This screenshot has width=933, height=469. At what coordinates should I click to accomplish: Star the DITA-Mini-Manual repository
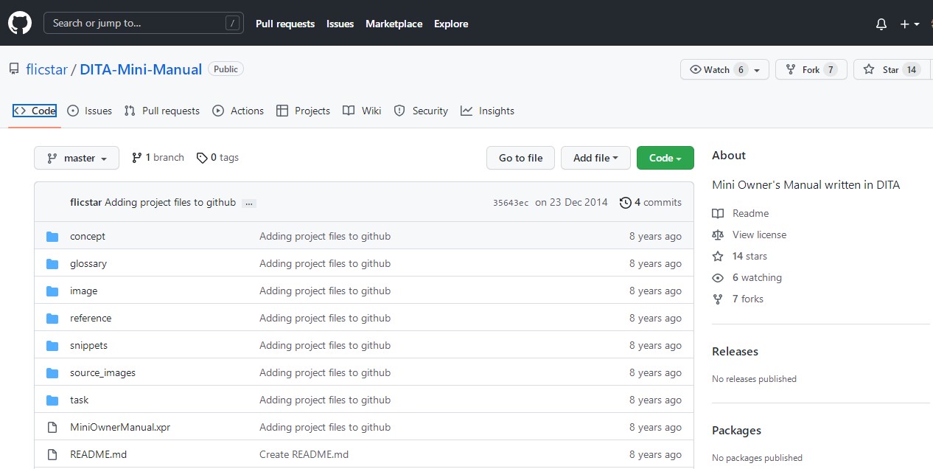tap(890, 69)
